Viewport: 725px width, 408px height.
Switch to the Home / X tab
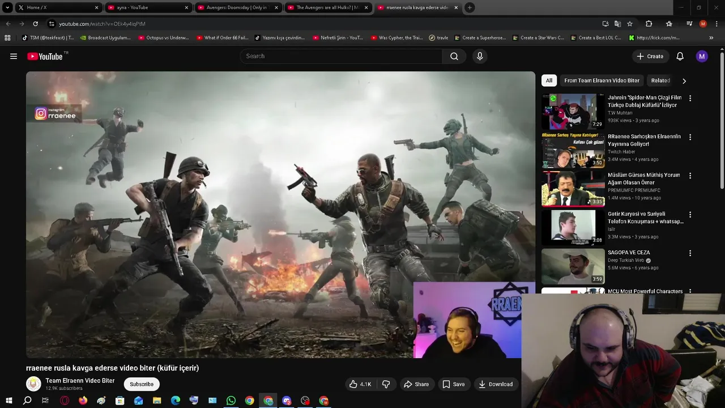58,7
